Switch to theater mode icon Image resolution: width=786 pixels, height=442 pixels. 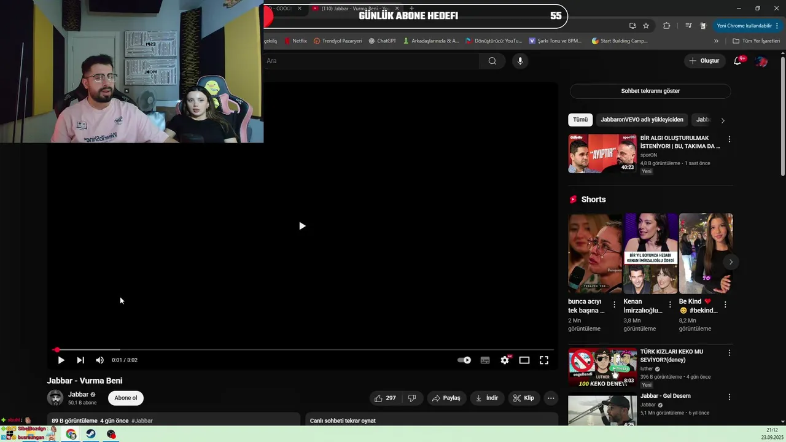(x=524, y=360)
